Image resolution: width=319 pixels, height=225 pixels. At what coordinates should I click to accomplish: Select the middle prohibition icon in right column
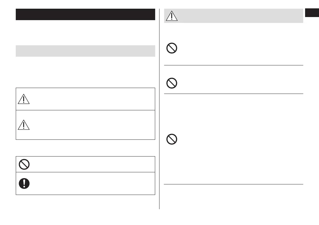click(172, 83)
